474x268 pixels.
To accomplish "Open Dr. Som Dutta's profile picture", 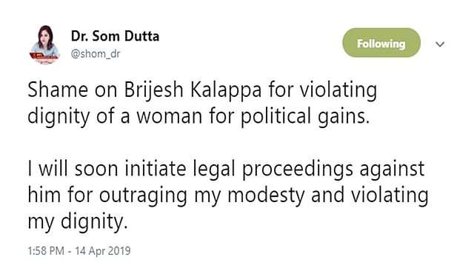I will tap(44, 44).
